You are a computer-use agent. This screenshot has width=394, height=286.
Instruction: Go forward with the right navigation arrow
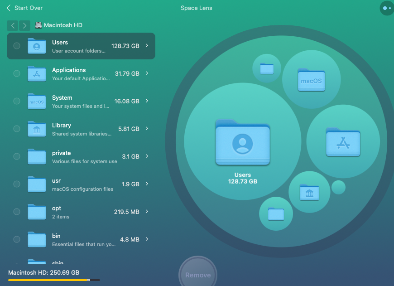[24, 25]
